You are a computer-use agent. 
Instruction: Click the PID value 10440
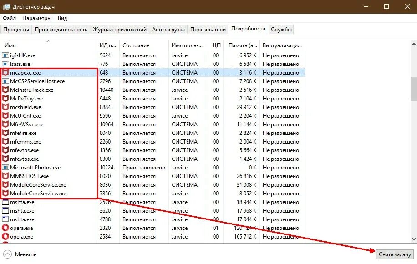click(107, 90)
